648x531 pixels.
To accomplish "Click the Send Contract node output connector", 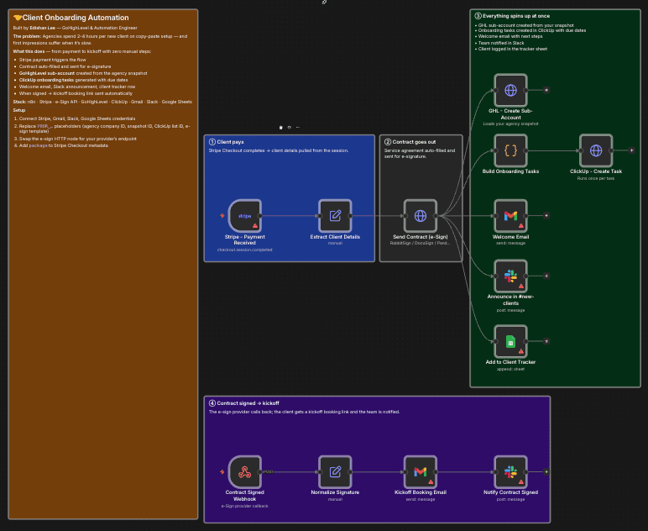I will point(436,215).
